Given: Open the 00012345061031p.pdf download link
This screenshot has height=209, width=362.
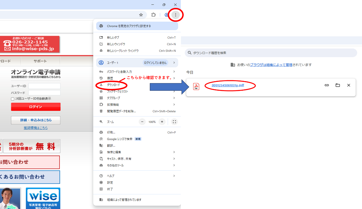Looking at the screenshot, I should coord(228,85).
